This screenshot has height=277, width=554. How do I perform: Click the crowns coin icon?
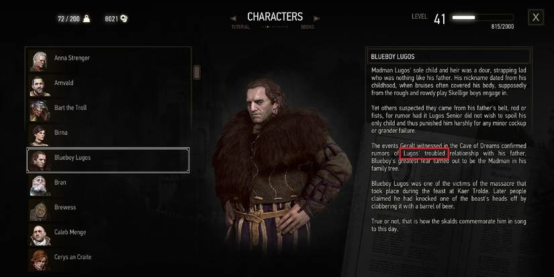(124, 18)
